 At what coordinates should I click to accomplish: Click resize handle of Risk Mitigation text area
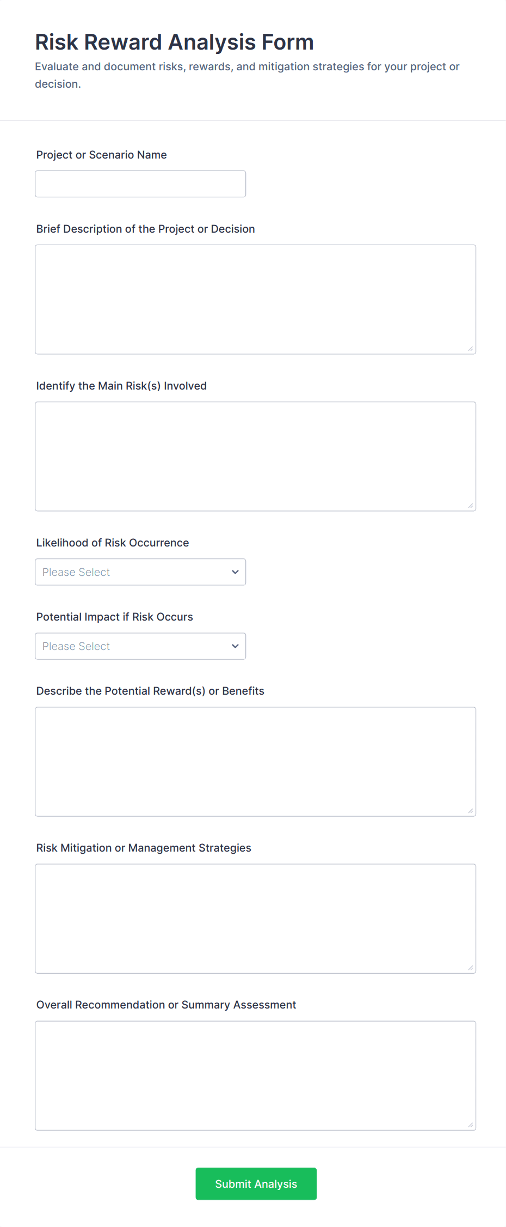(471, 968)
